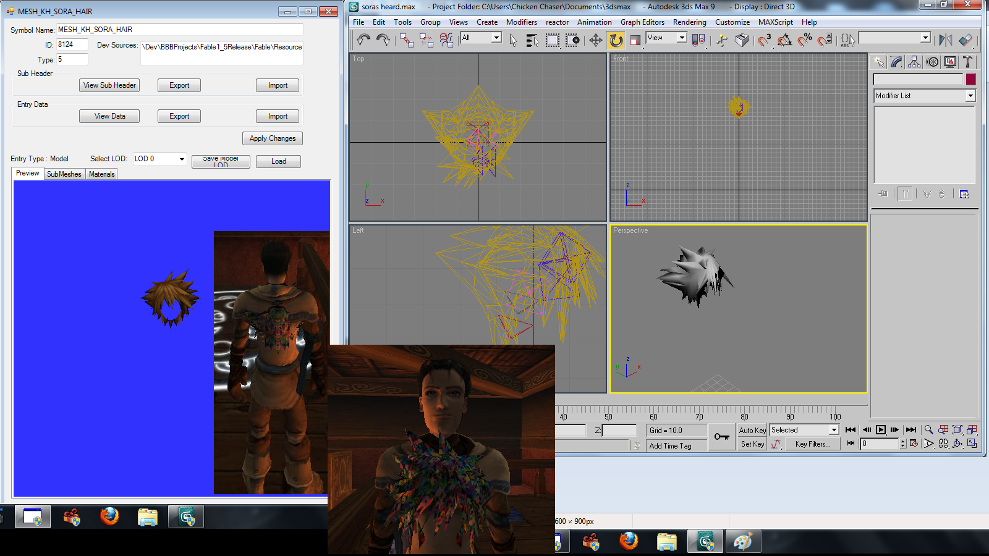Toggle the 3D Snaps magnet
This screenshot has height=556, width=989.
tap(765, 40)
